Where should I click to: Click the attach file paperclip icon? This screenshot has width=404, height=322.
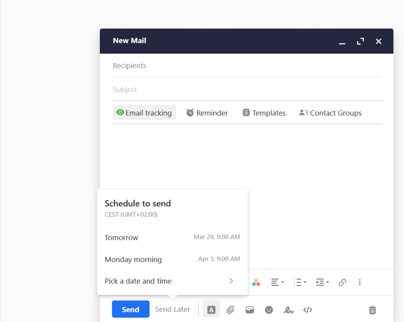click(x=230, y=310)
